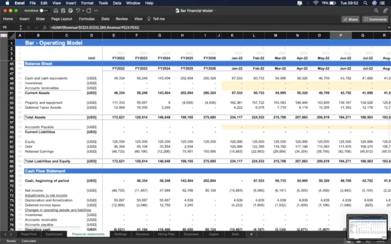The height and width of the screenshot is (244, 391).
Task: Click the Name Box showing P9
Action: 10,27
